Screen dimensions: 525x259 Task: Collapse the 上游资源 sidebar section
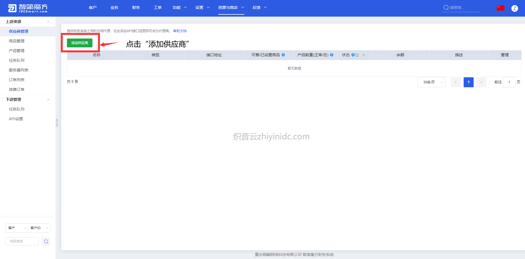point(48,22)
